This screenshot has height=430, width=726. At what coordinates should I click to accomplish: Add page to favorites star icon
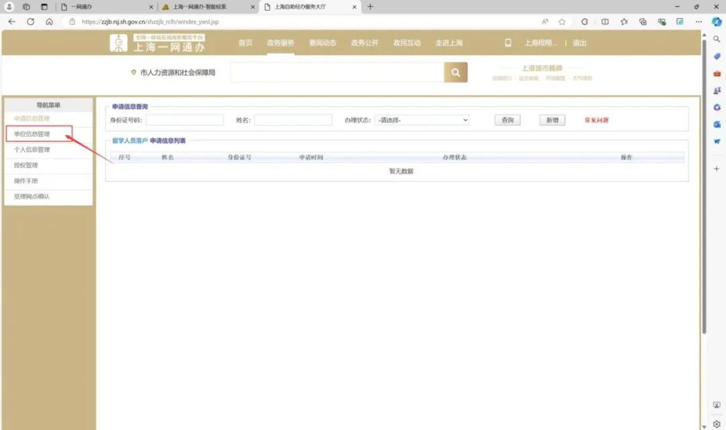tap(562, 21)
